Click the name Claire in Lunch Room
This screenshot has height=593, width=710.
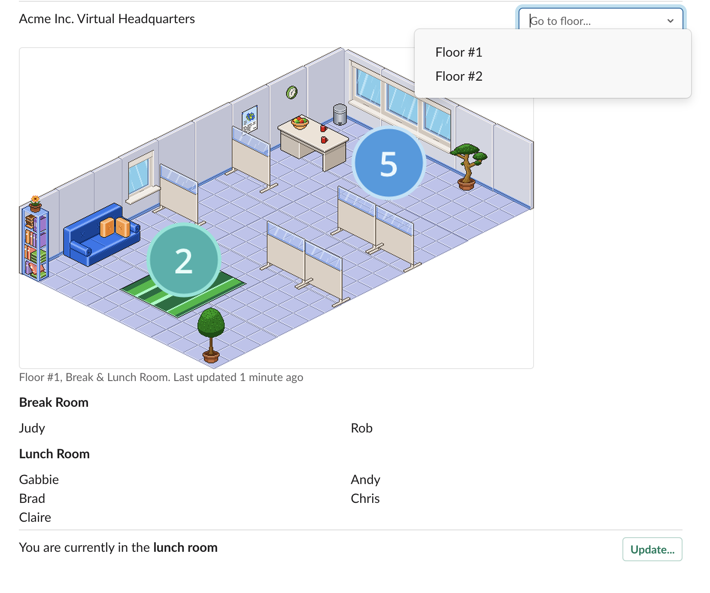point(35,517)
